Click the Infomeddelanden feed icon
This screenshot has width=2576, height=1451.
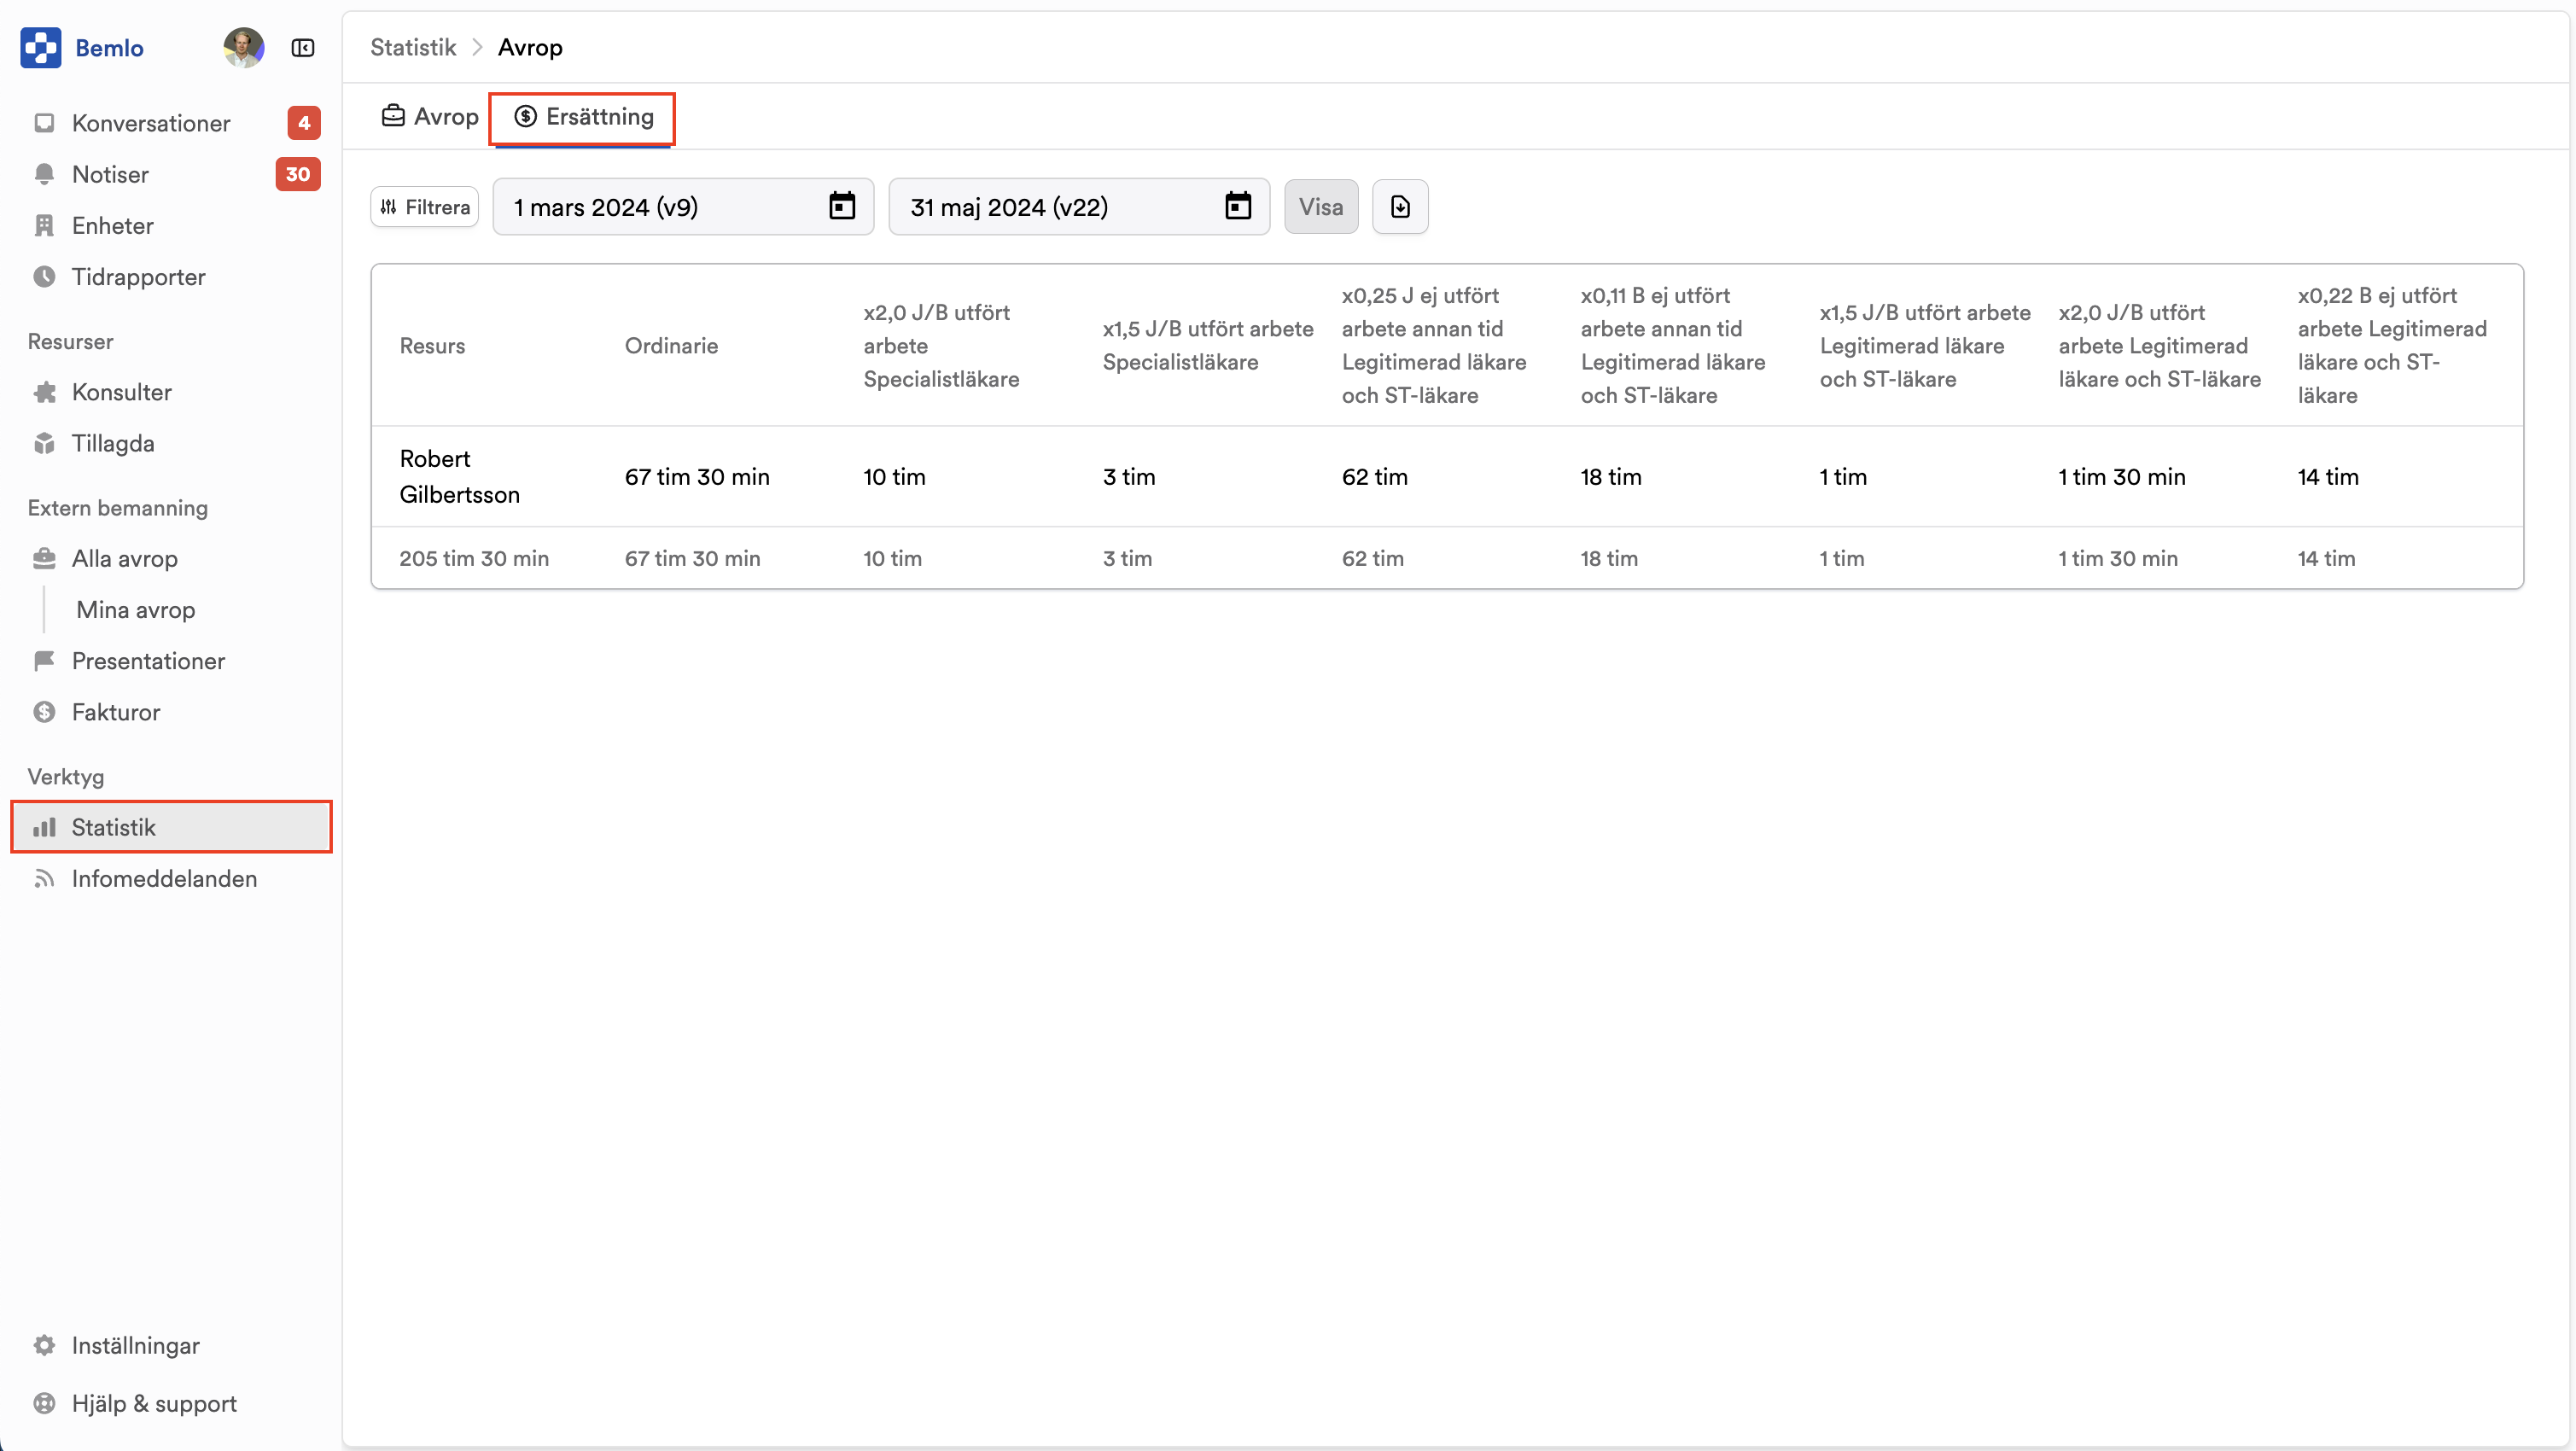click(44, 878)
